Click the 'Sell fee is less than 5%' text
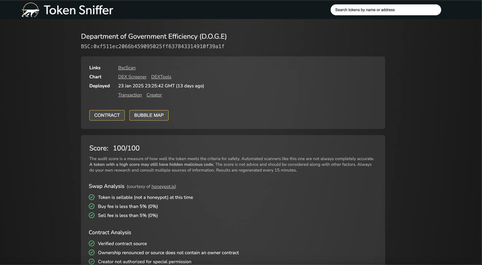482x265 pixels. [128, 215]
